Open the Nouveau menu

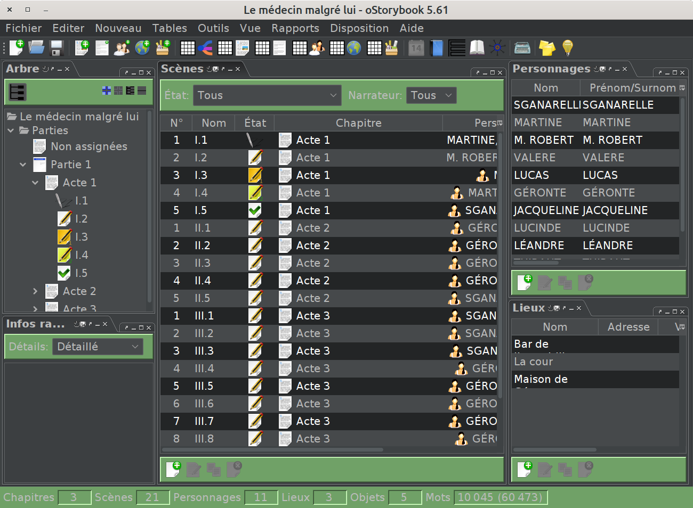[x=118, y=28]
